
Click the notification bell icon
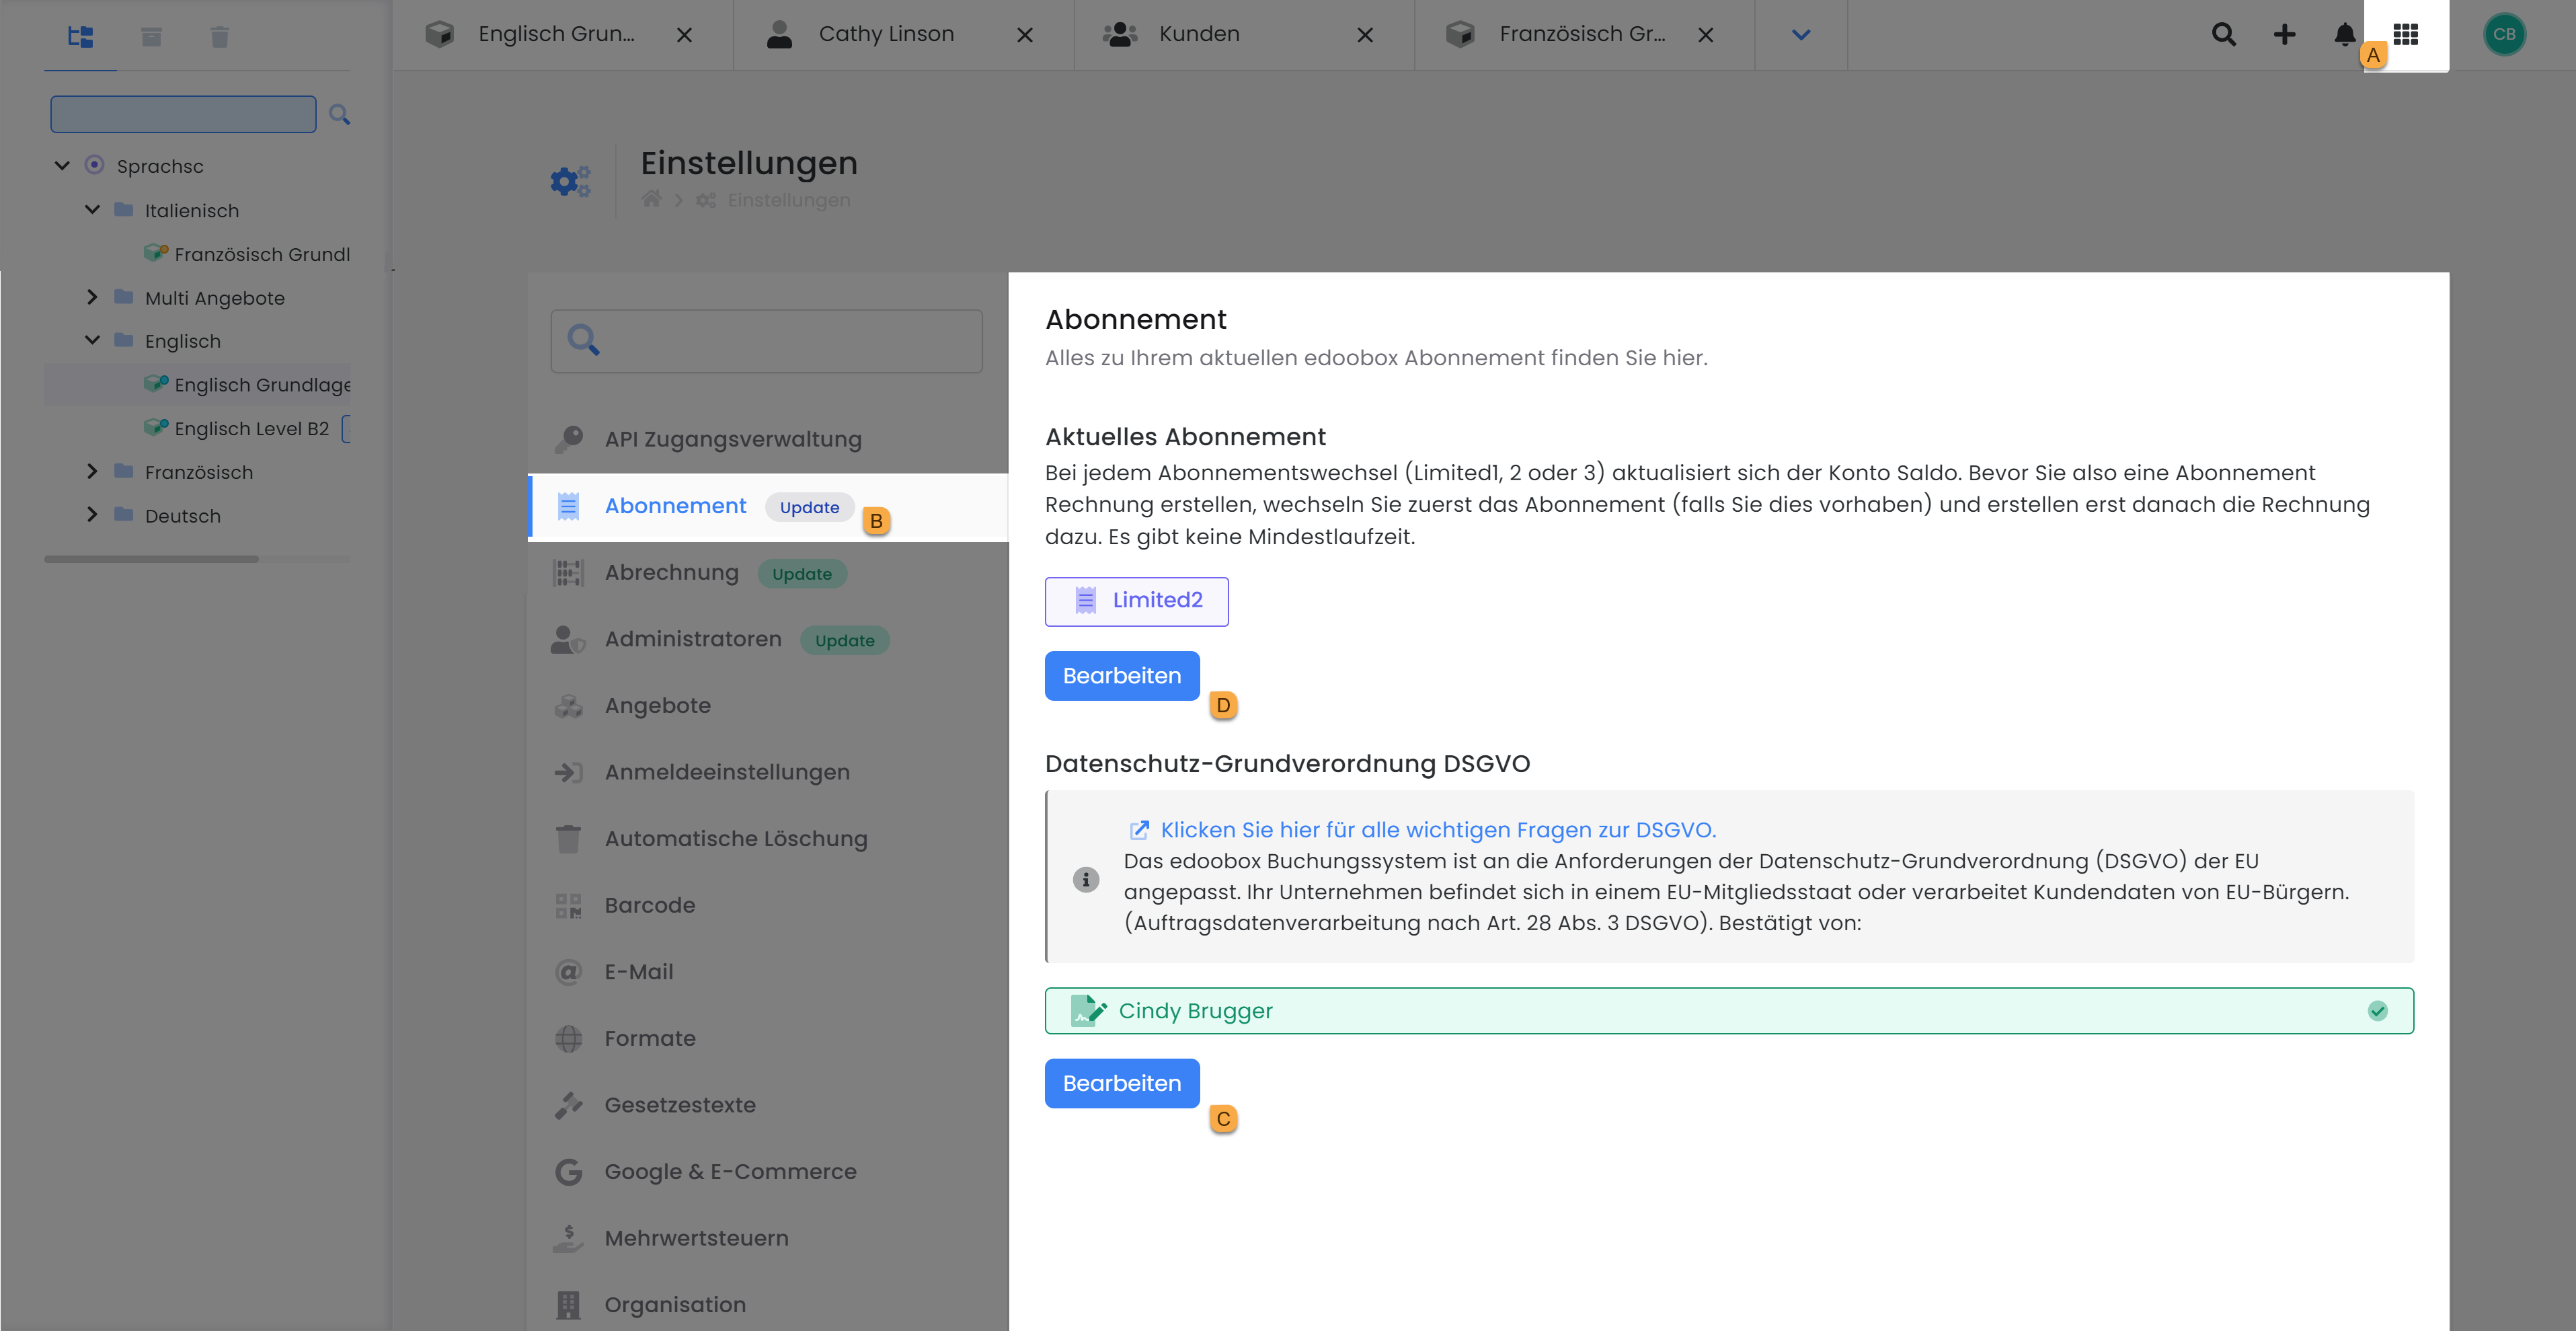[x=2344, y=35]
